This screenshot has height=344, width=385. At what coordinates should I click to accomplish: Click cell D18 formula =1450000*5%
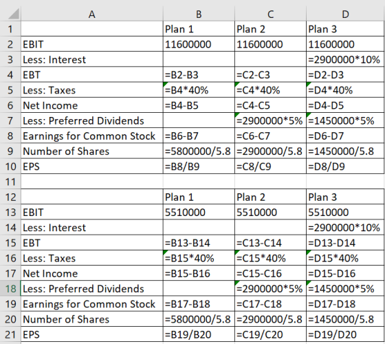tap(345, 288)
